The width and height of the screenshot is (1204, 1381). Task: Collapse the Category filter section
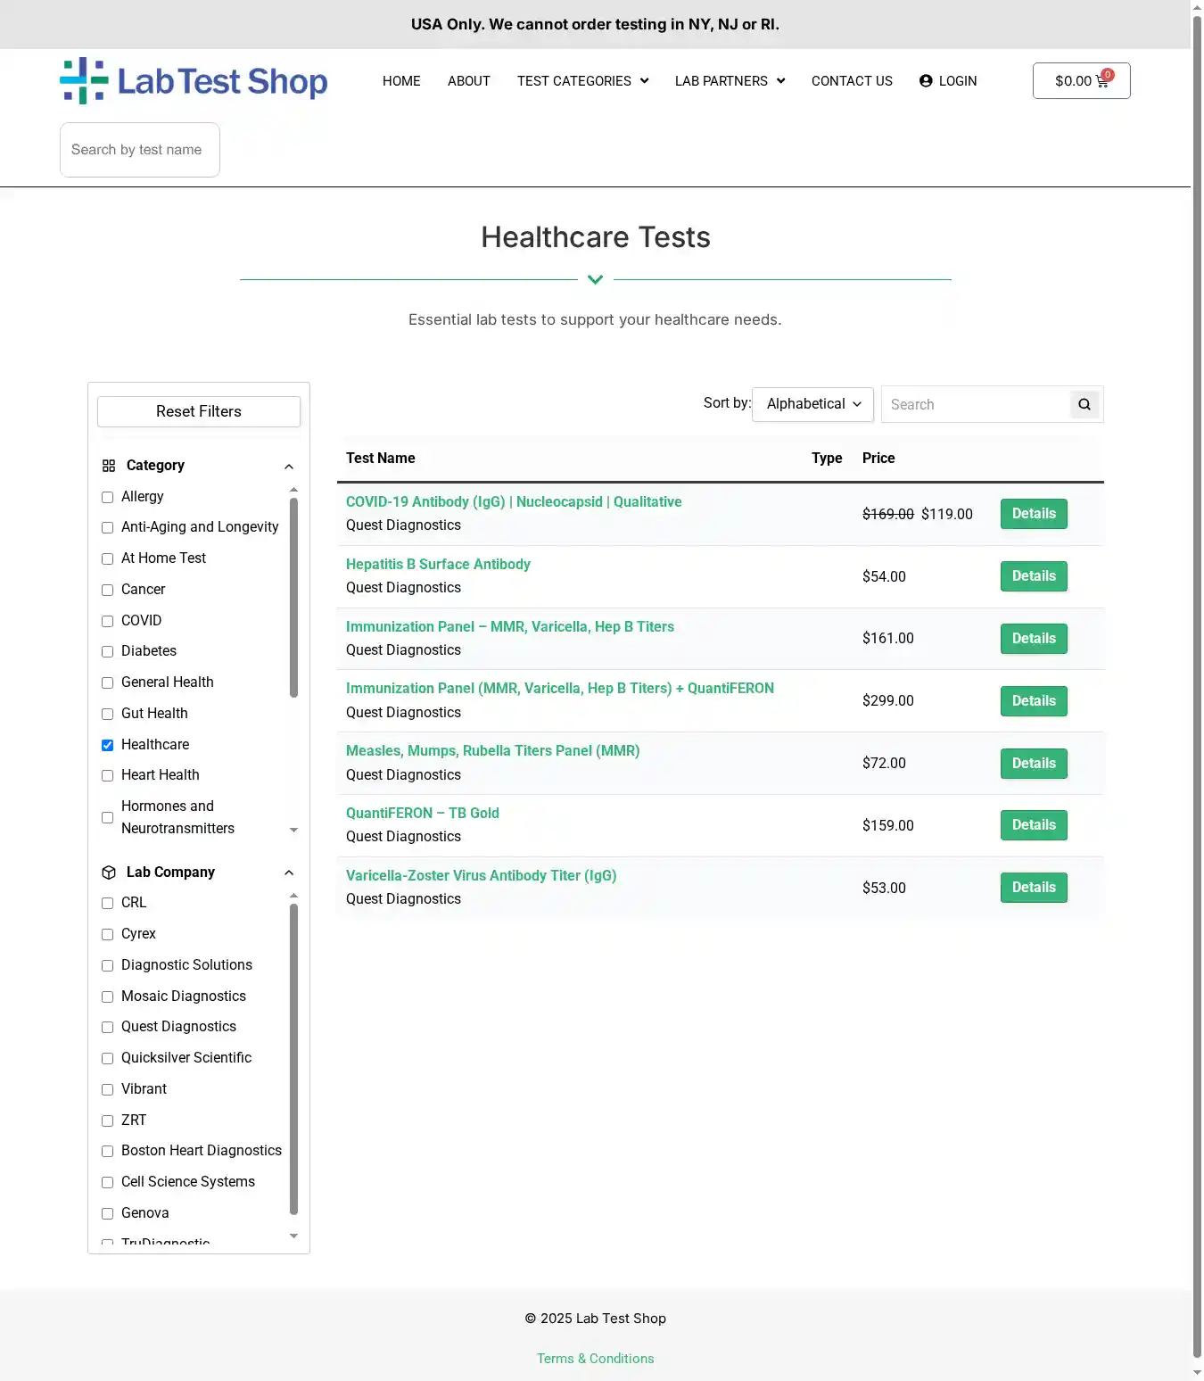[x=288, y=467]
